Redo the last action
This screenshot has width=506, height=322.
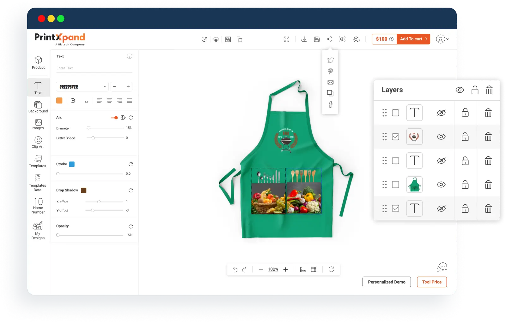click(244, 269)
